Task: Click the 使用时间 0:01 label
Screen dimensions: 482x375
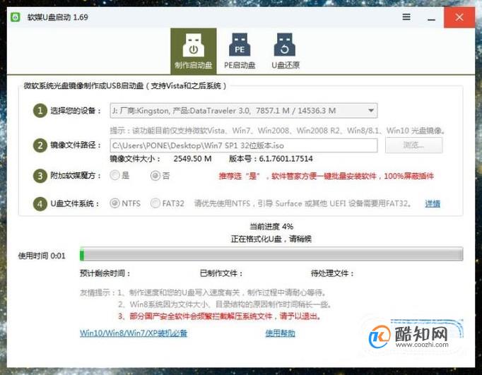Action: coord(42,256)
